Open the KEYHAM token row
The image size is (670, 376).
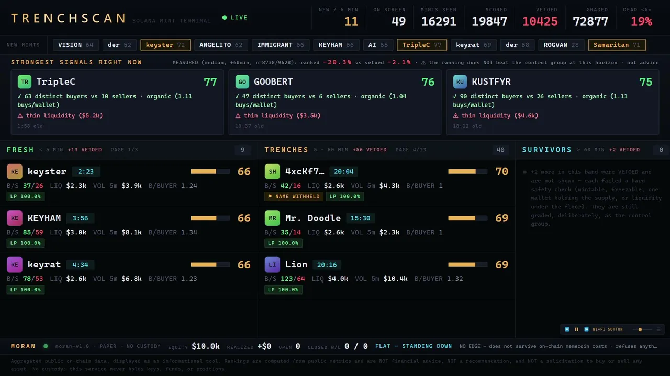click(x=129, y=229)
